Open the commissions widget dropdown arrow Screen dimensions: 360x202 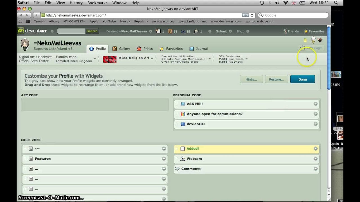(x=316, y=114)
